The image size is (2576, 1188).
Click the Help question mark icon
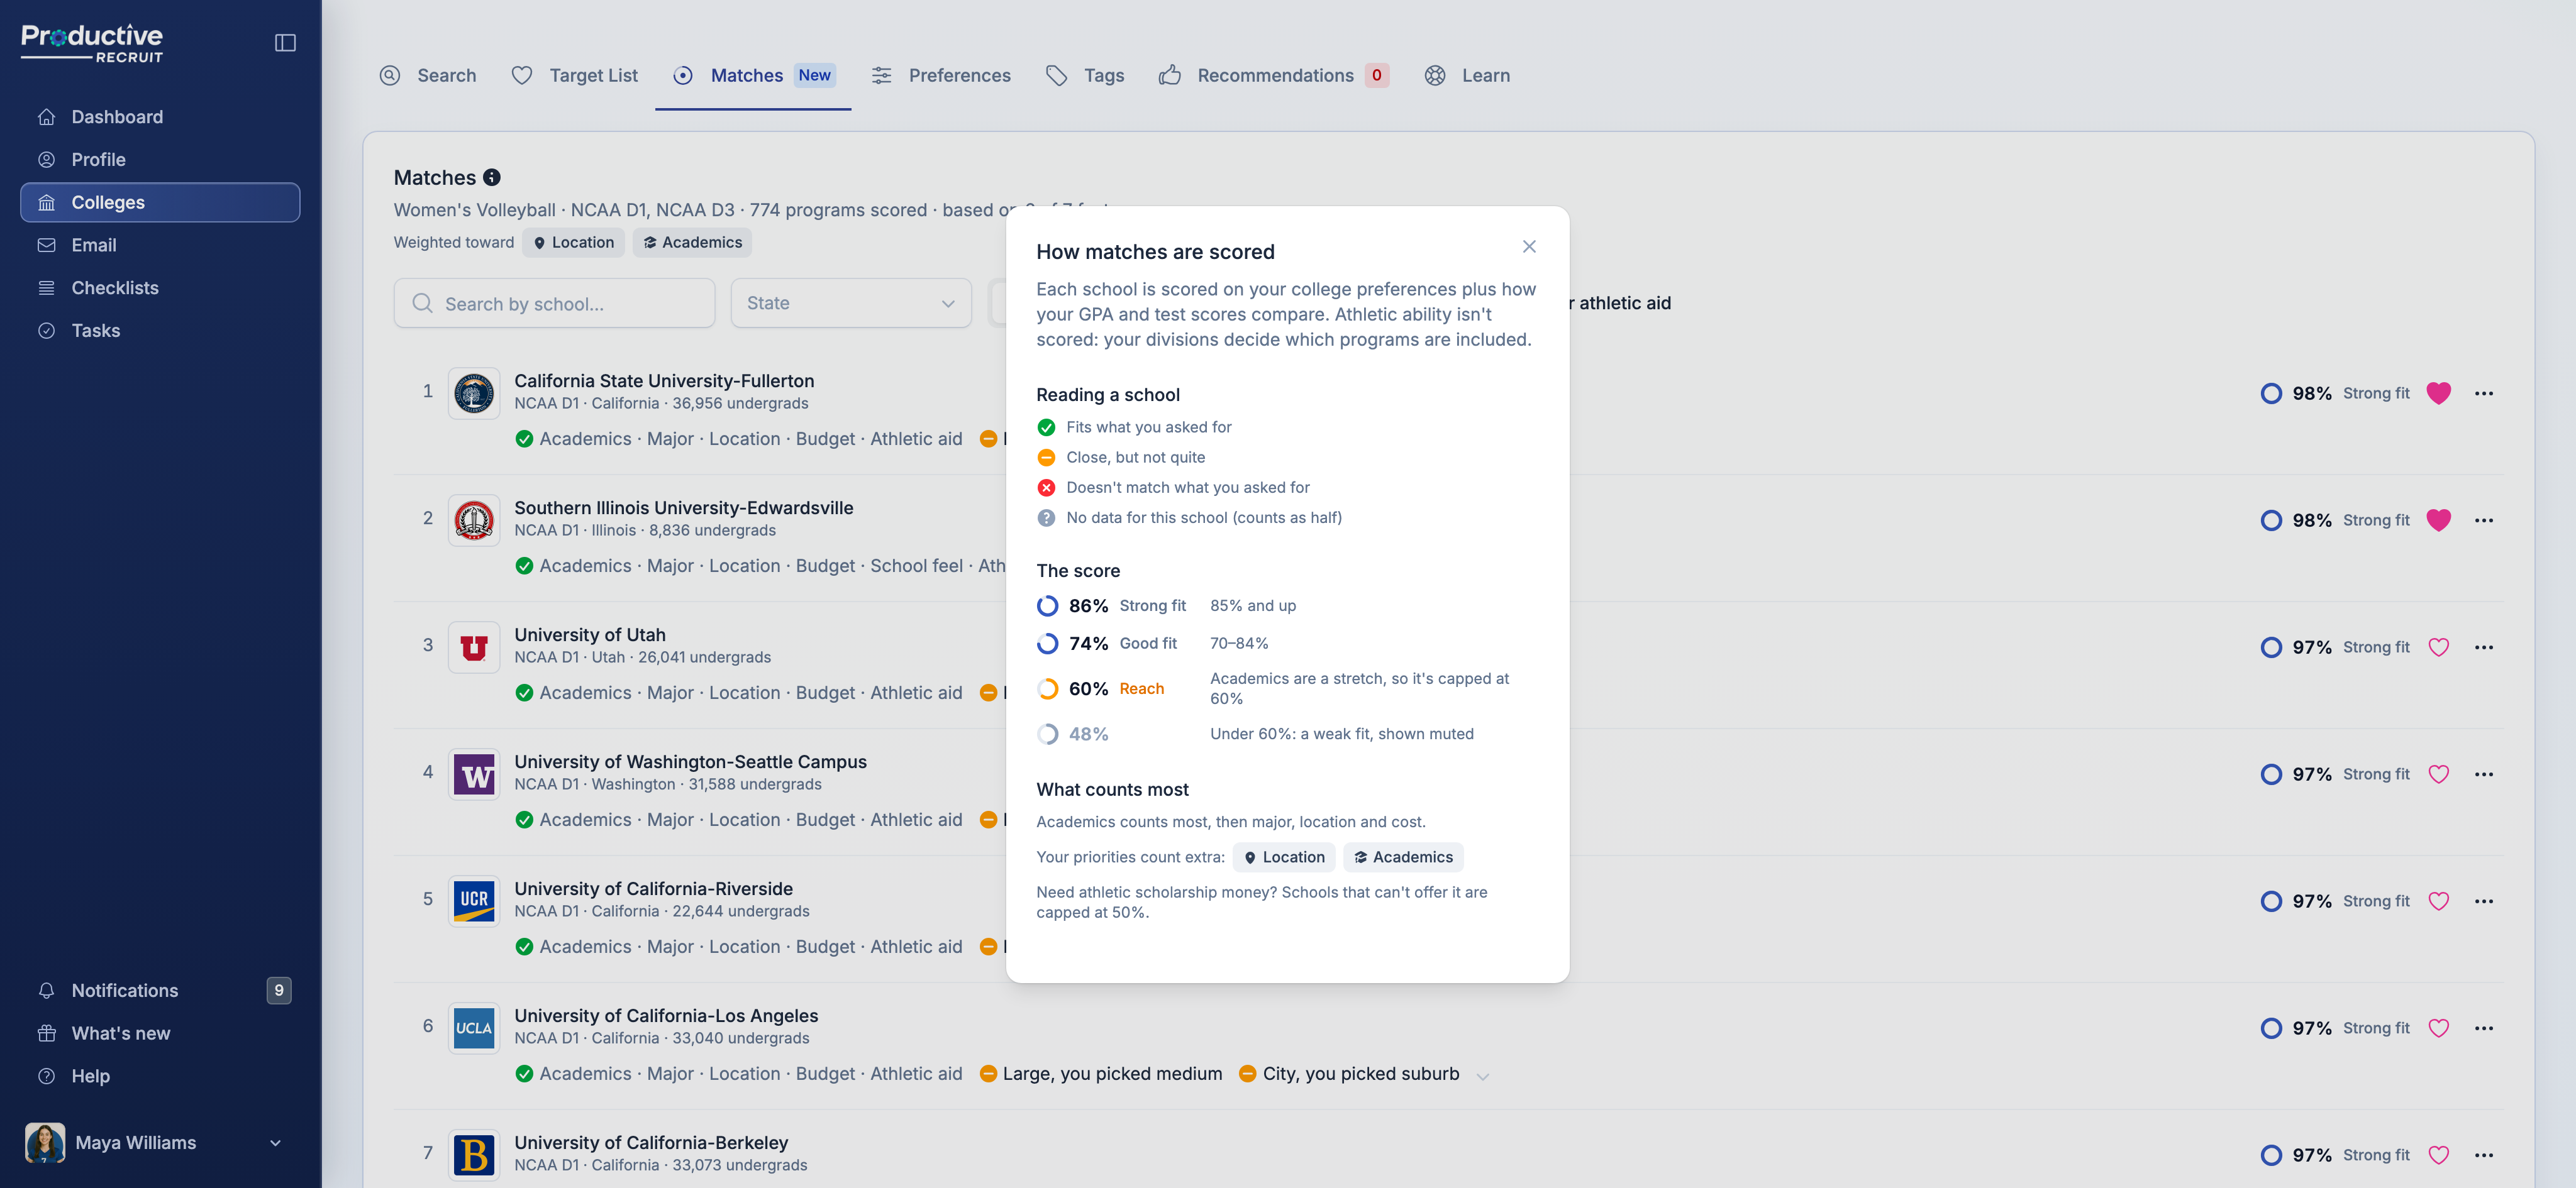(x=46, y=1076)
